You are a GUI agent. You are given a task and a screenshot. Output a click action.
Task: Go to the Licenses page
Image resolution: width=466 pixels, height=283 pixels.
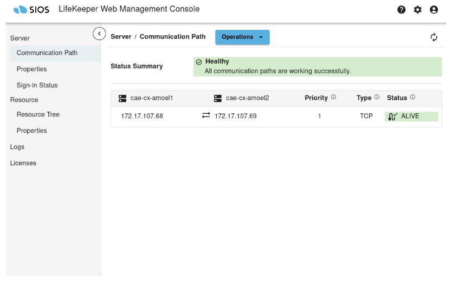(23, 163)
